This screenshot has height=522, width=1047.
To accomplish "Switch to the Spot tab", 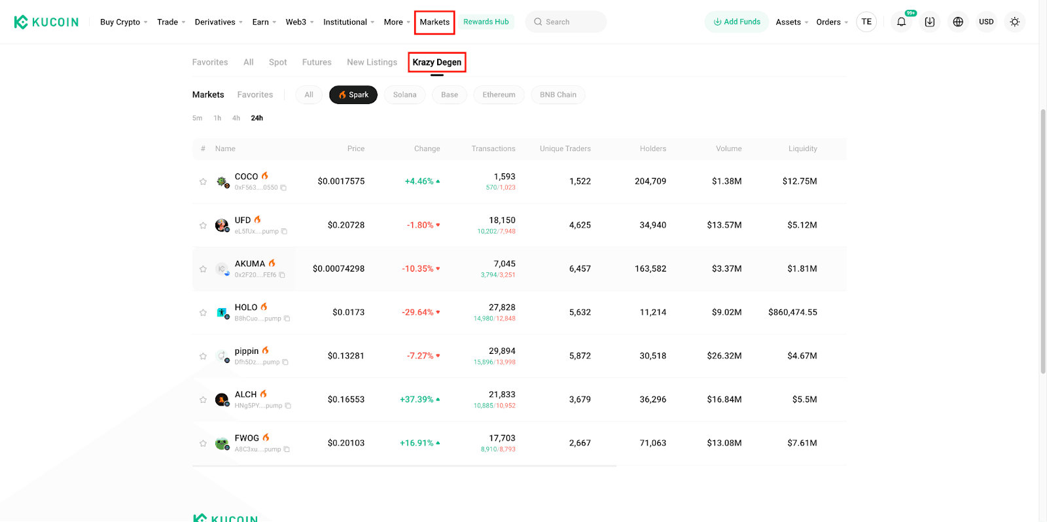I will [278, 62].
